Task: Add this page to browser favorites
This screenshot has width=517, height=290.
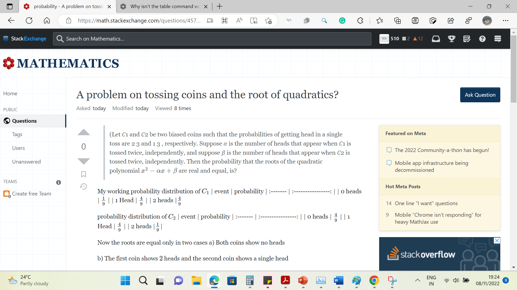Action: click(268, 21)
